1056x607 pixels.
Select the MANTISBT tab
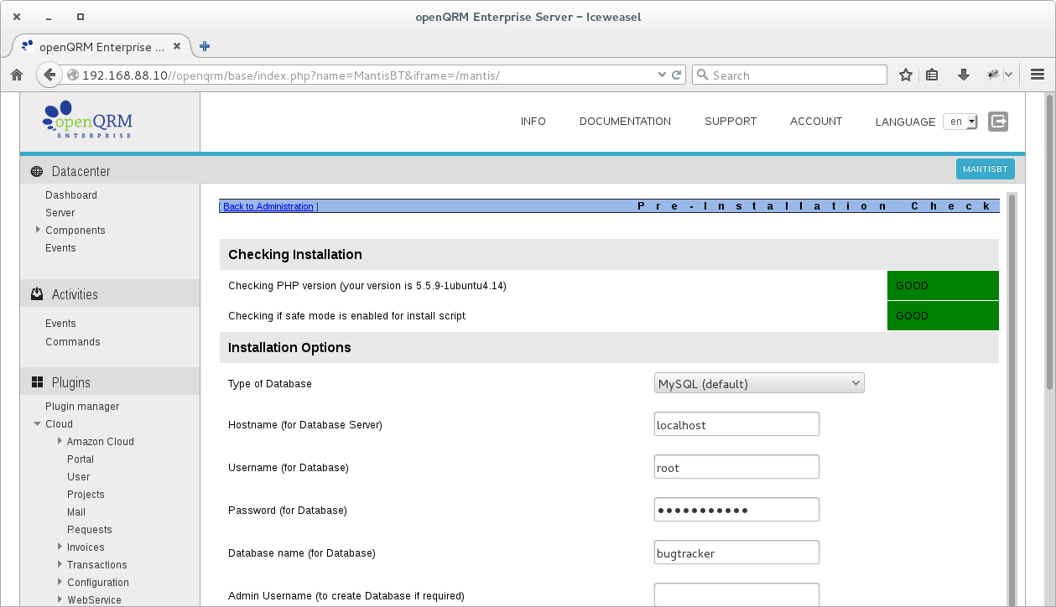(986, 169)
